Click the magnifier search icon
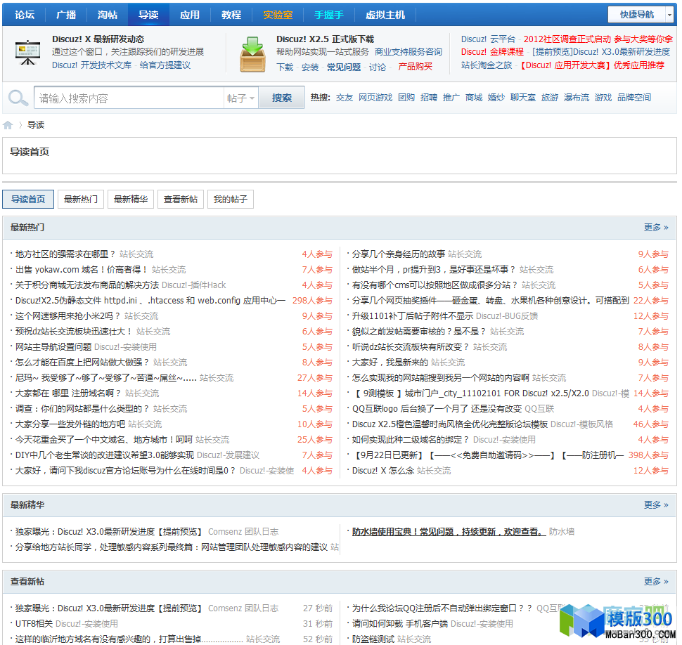This screenshot has height=645, width=682. pos(18,98)
